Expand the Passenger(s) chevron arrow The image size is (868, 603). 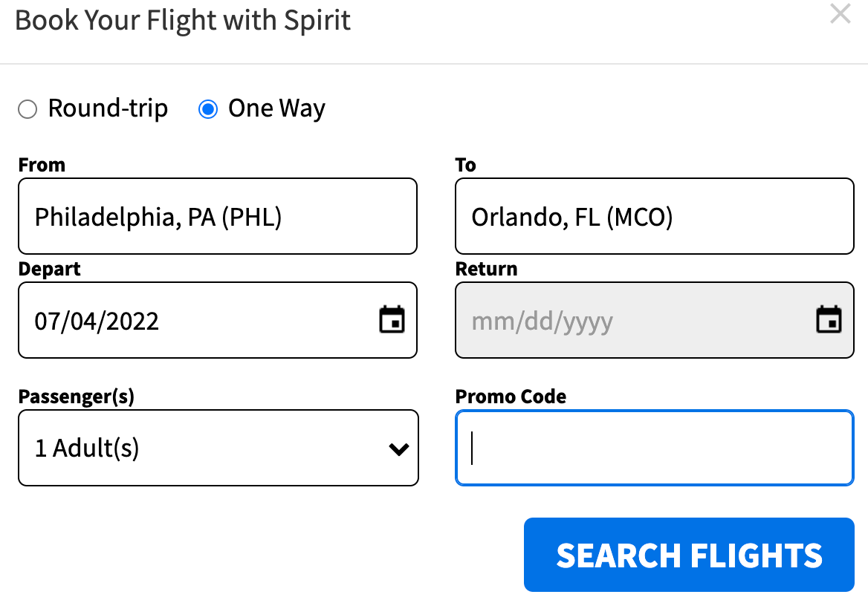pyautogui.click(x=399, y=449)
